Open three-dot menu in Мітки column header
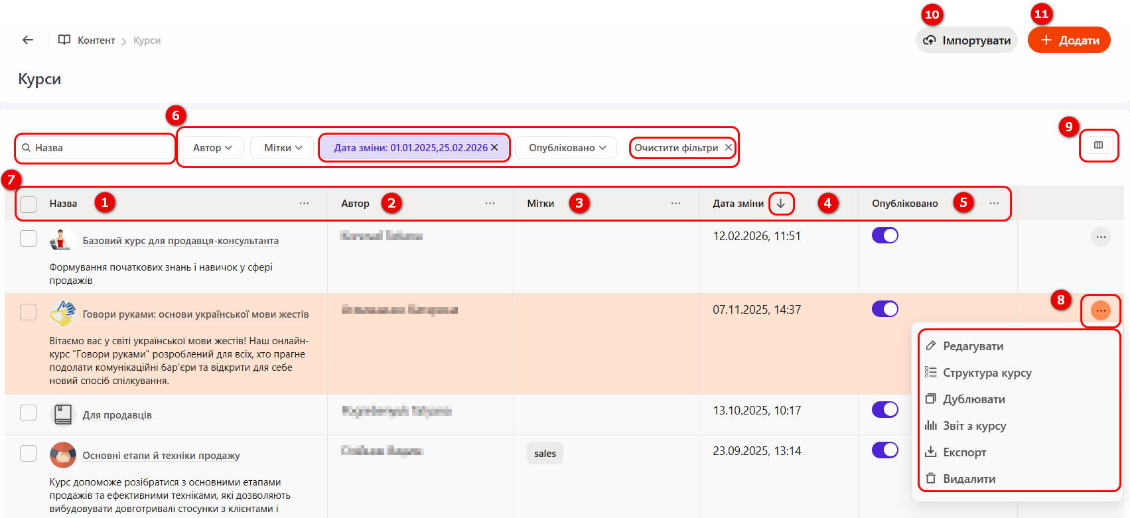This screenshot has width=1130, height=518. pos(675,204)
